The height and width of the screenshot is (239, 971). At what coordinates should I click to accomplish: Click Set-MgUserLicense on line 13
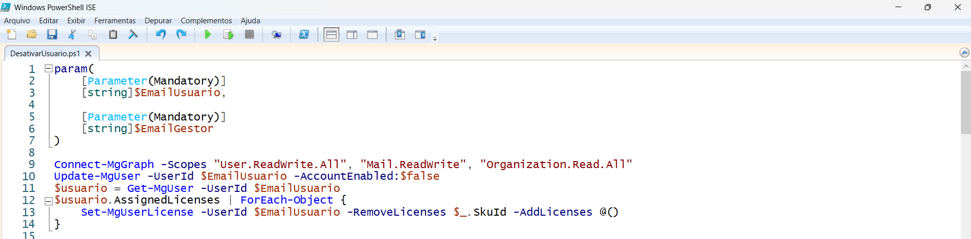click(x=137, y=212)
